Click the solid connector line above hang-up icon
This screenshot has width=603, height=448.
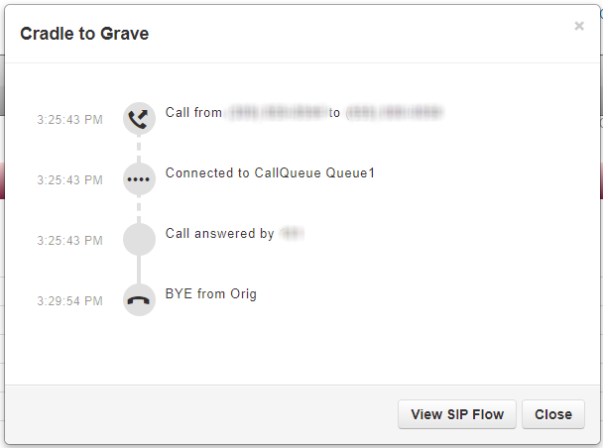click(x=139, y=270)
